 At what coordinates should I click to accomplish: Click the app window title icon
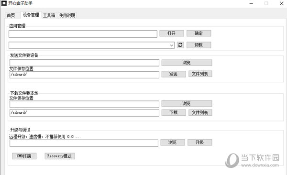[4, 3]
